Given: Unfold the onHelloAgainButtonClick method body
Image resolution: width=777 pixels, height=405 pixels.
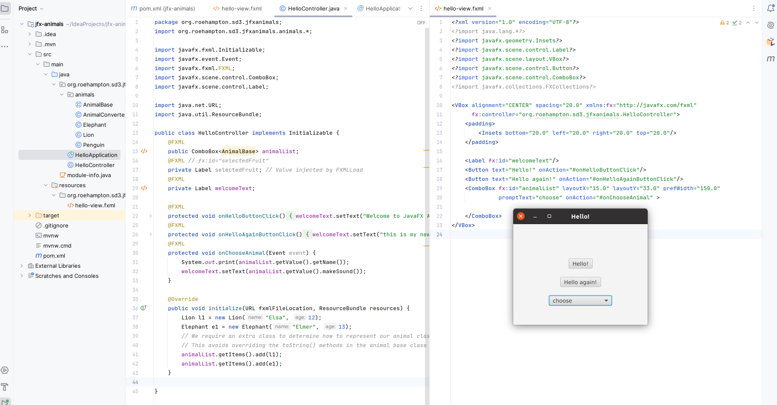Looking at the screenshot, I should click(x=151, y=234).
